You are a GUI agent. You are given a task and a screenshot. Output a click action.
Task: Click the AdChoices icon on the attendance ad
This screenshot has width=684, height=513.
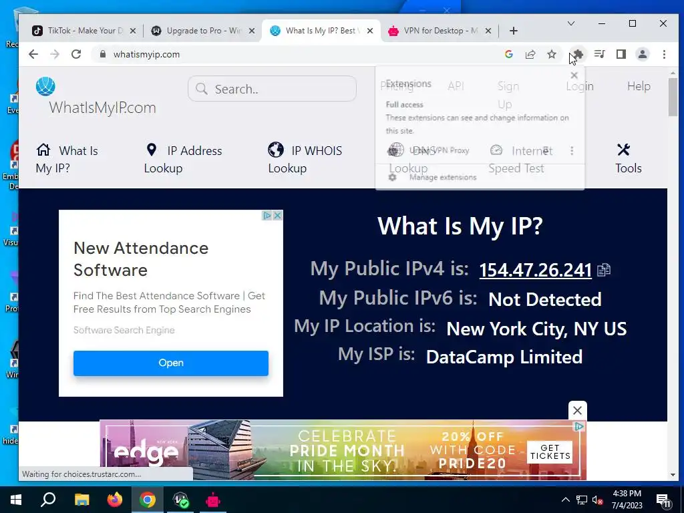point(267,216)
